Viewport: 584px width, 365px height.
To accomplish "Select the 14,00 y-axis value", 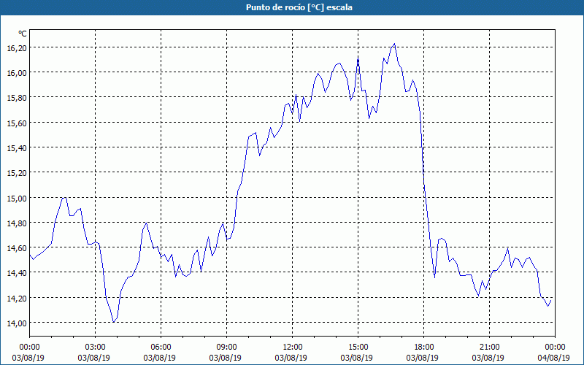I will pyautogui.click(x=17, y=323).
